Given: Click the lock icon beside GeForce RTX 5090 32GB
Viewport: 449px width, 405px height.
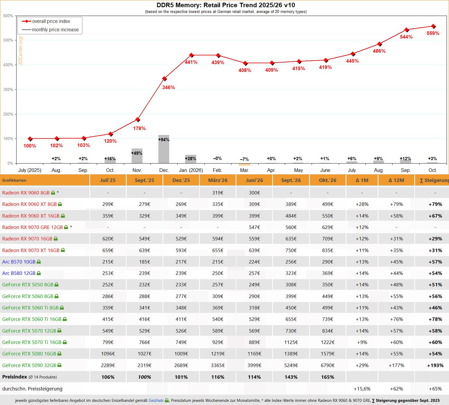Looking at the screenshot, I should [60, 365].
